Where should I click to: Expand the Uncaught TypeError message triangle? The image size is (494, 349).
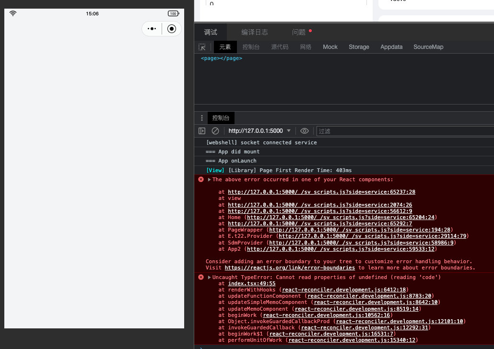[x=209, y=277]
